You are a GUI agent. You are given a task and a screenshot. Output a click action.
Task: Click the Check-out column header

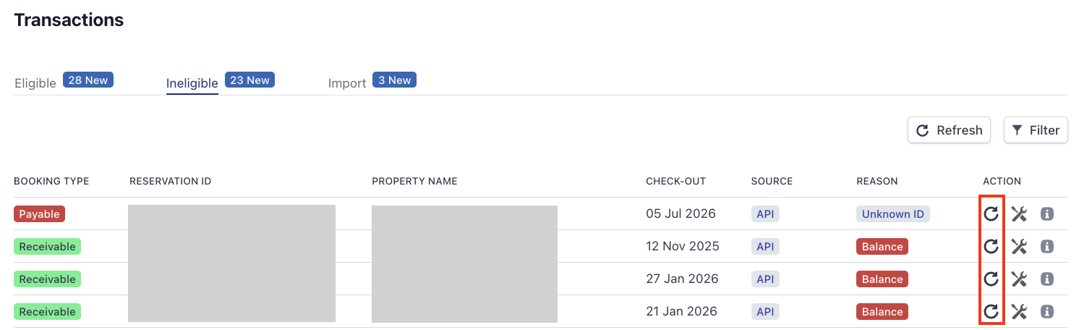675,181
